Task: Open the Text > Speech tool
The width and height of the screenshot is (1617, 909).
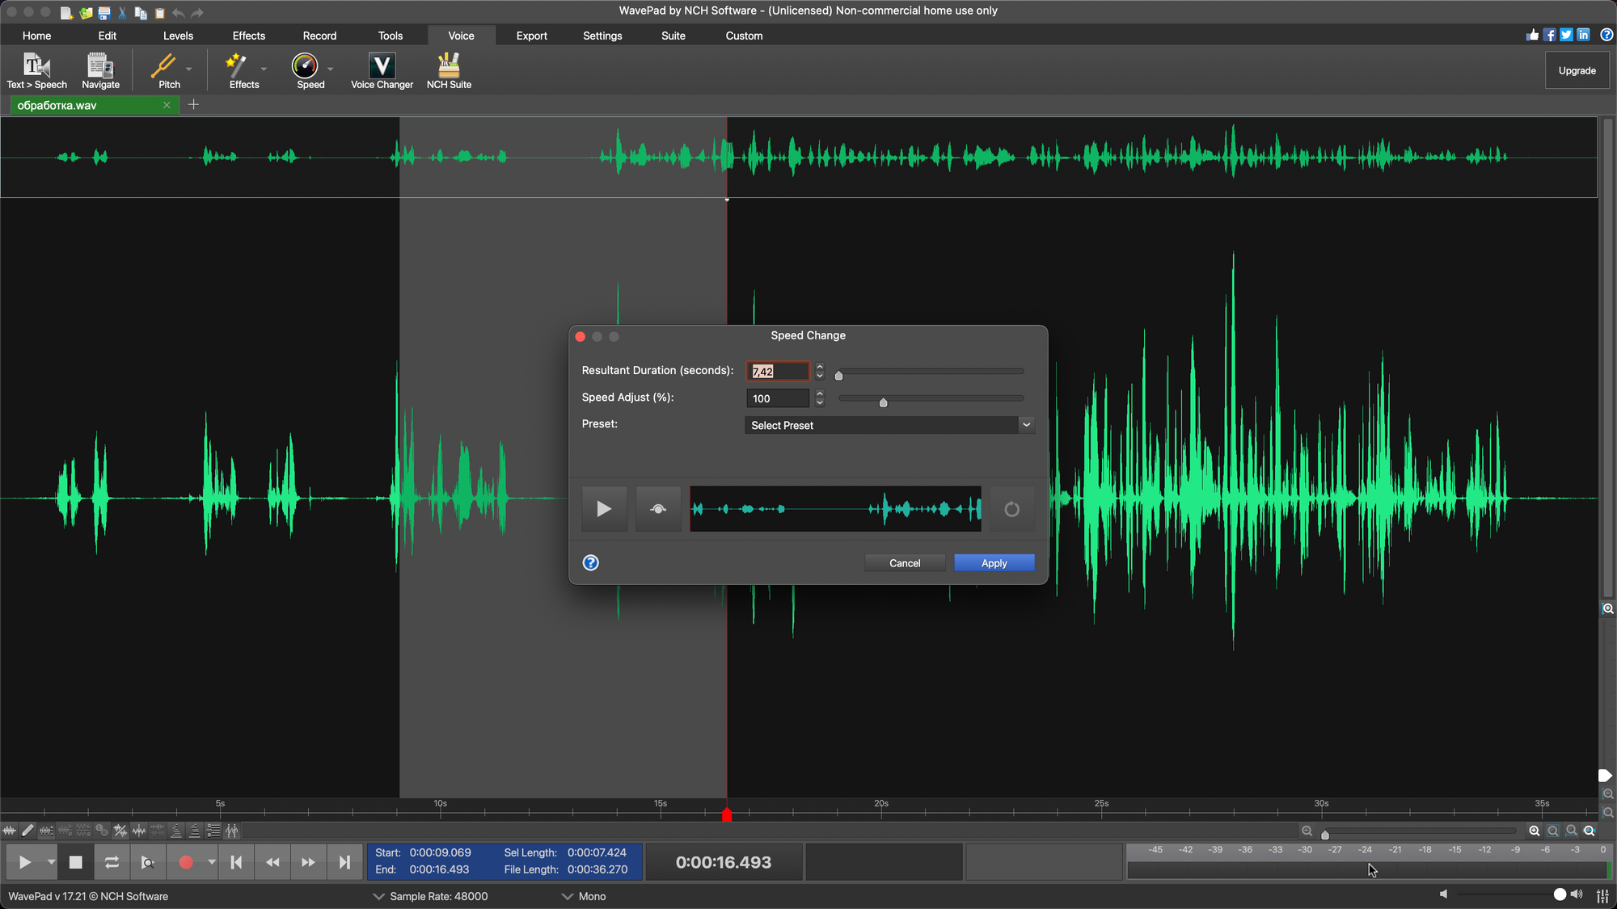Action: click(x=36, y=70)
